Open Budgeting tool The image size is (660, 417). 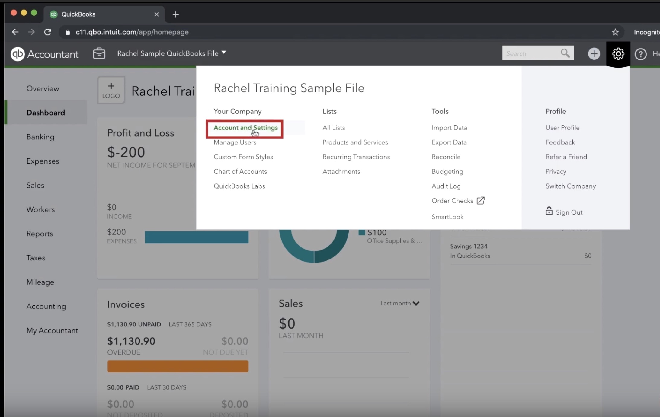tap(447, 171)
